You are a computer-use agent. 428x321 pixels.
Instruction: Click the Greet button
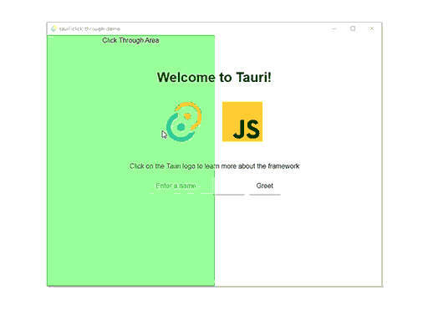(265, 186)
